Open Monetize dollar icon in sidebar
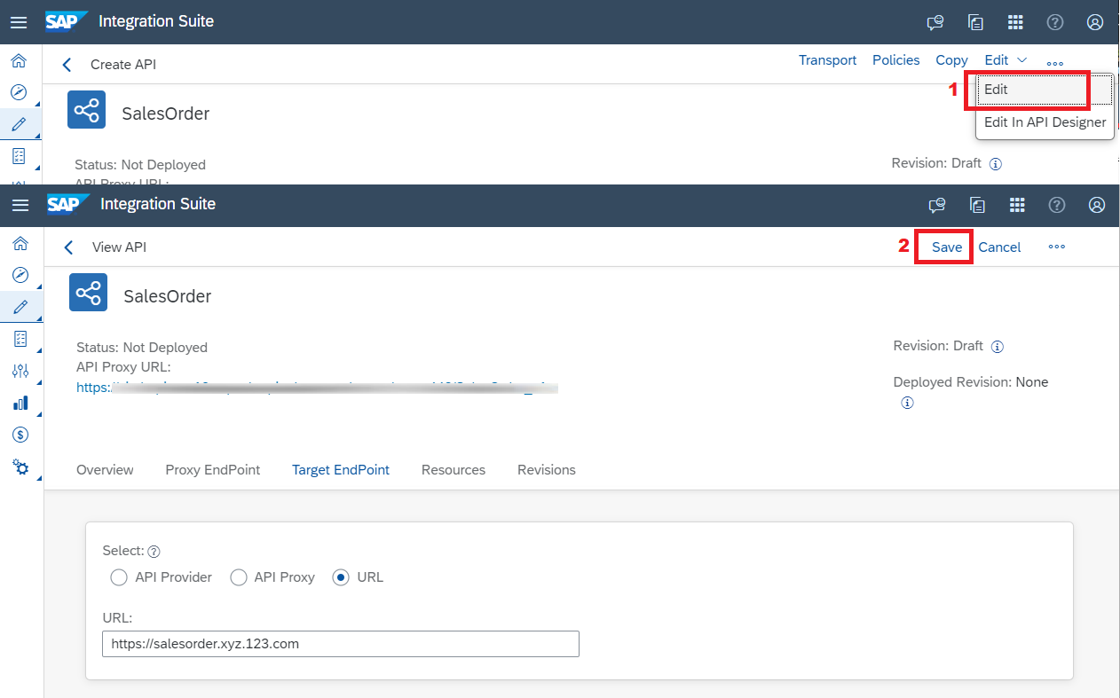 point(20,435)
